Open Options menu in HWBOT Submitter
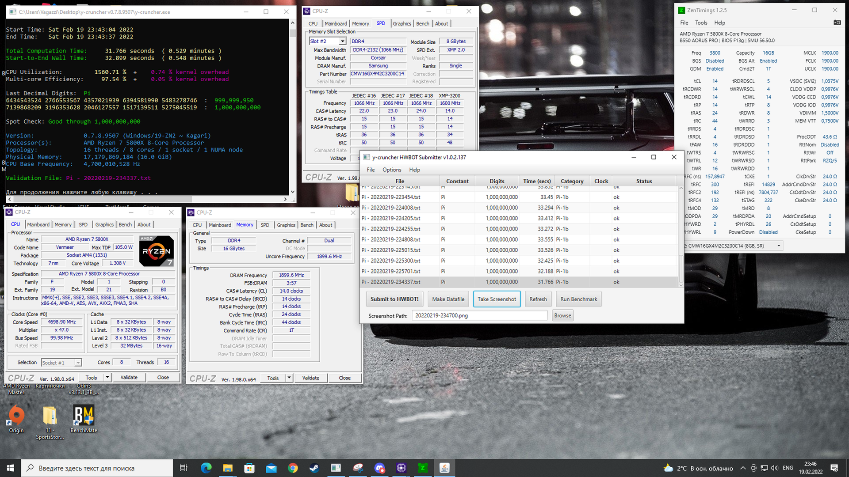Viewport: 849px width, 477px height. tap(392, 170)
